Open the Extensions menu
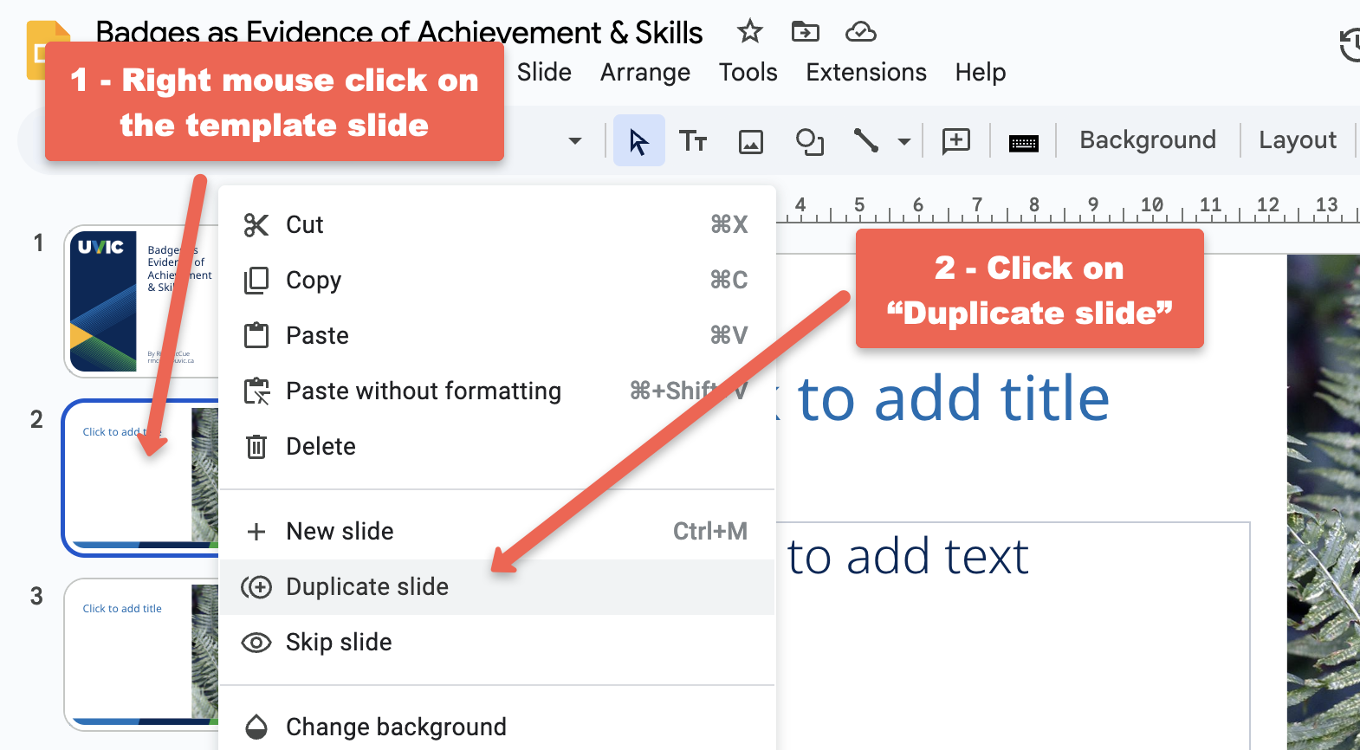 (866, 72)
